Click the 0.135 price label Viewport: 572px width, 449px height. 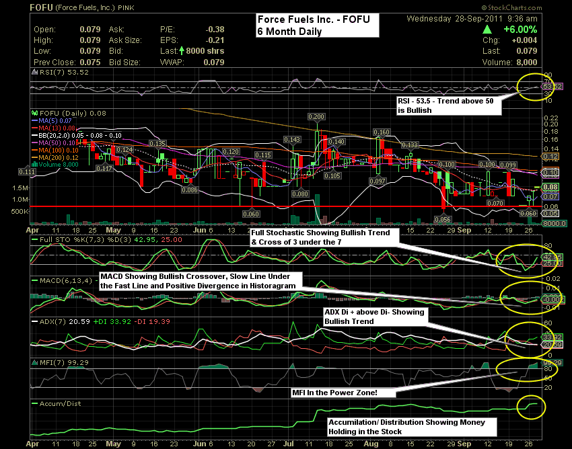point(157,144)
